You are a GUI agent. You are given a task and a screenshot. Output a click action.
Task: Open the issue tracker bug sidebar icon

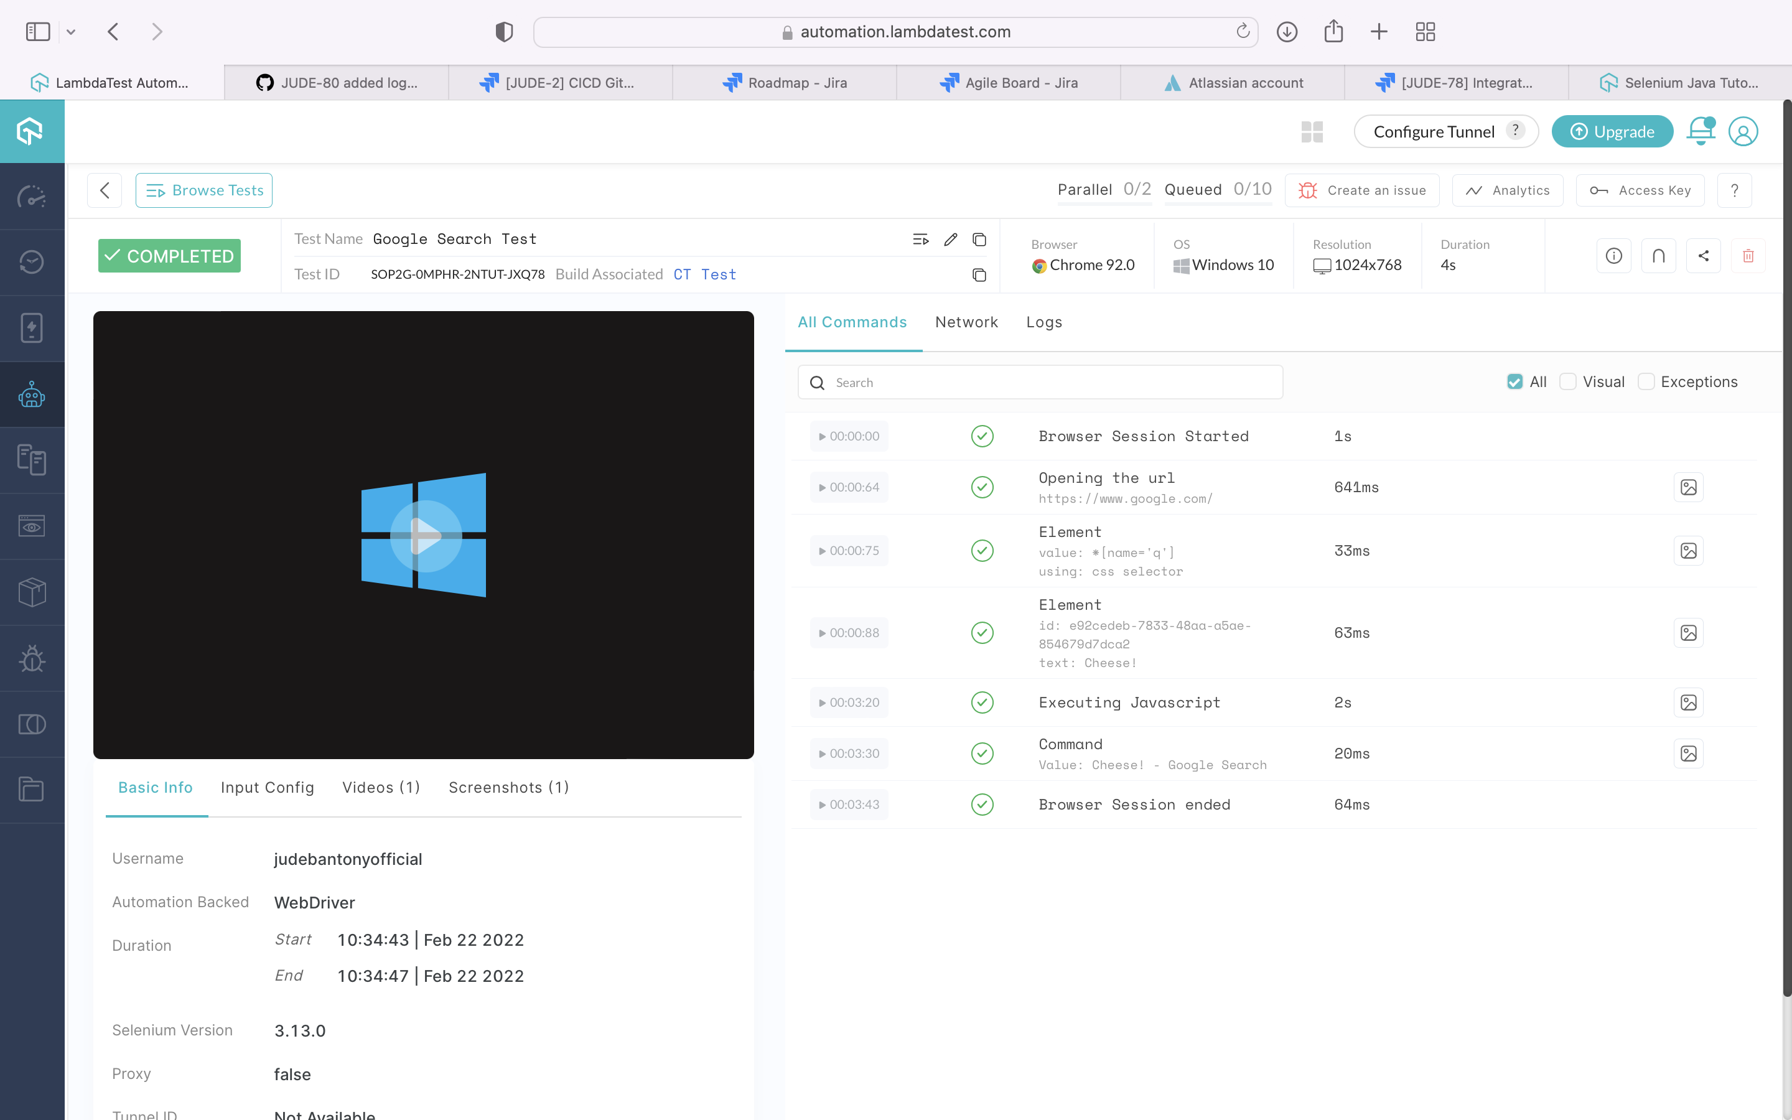(31, 658)
